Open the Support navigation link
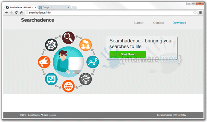The image size is (207, 122). point(139,23)
